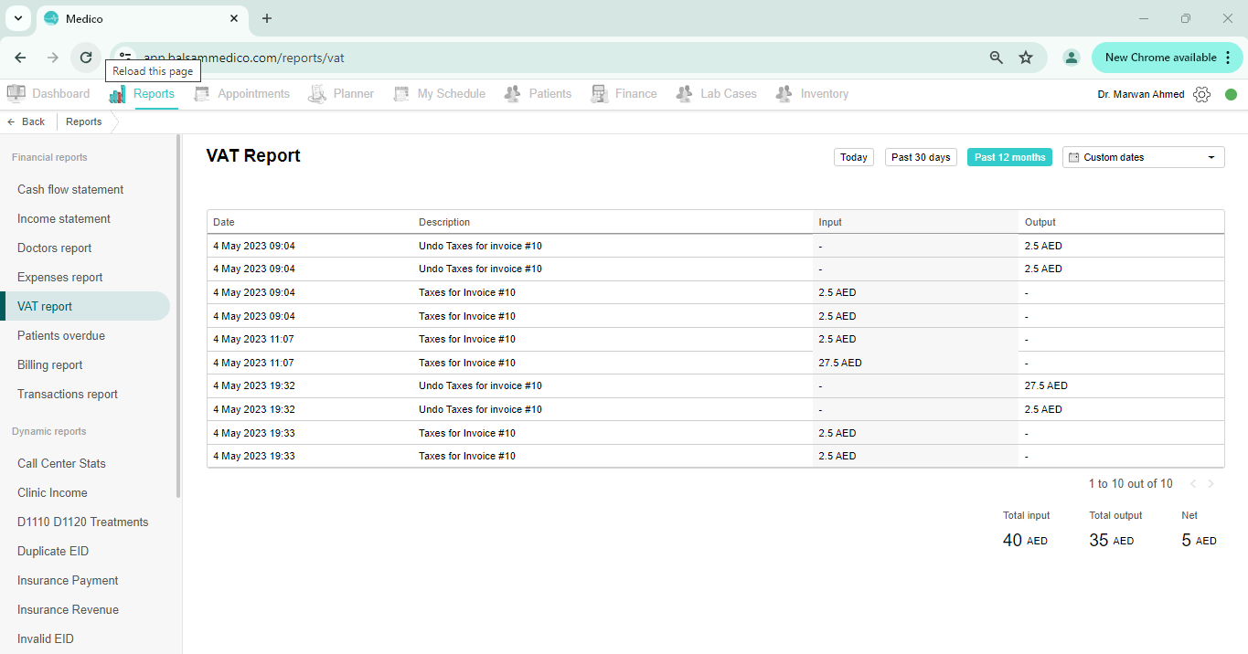Open Cash flow statement in the sidebar

click(x=70, y=189)
